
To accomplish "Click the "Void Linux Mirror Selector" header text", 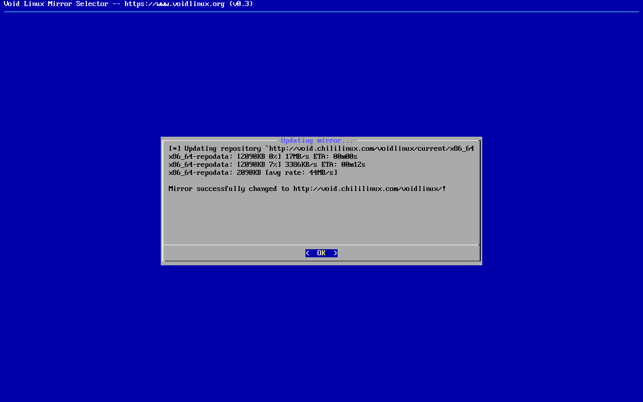I will coord(56,4).
